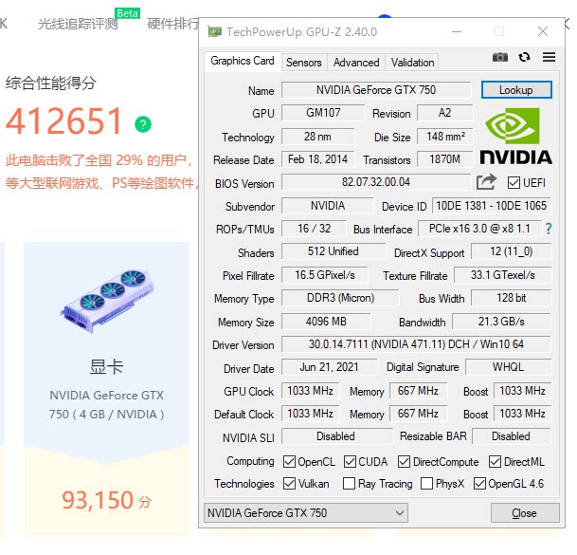Toggle the OpenGL 4.6 checkbox

[479, 484]
